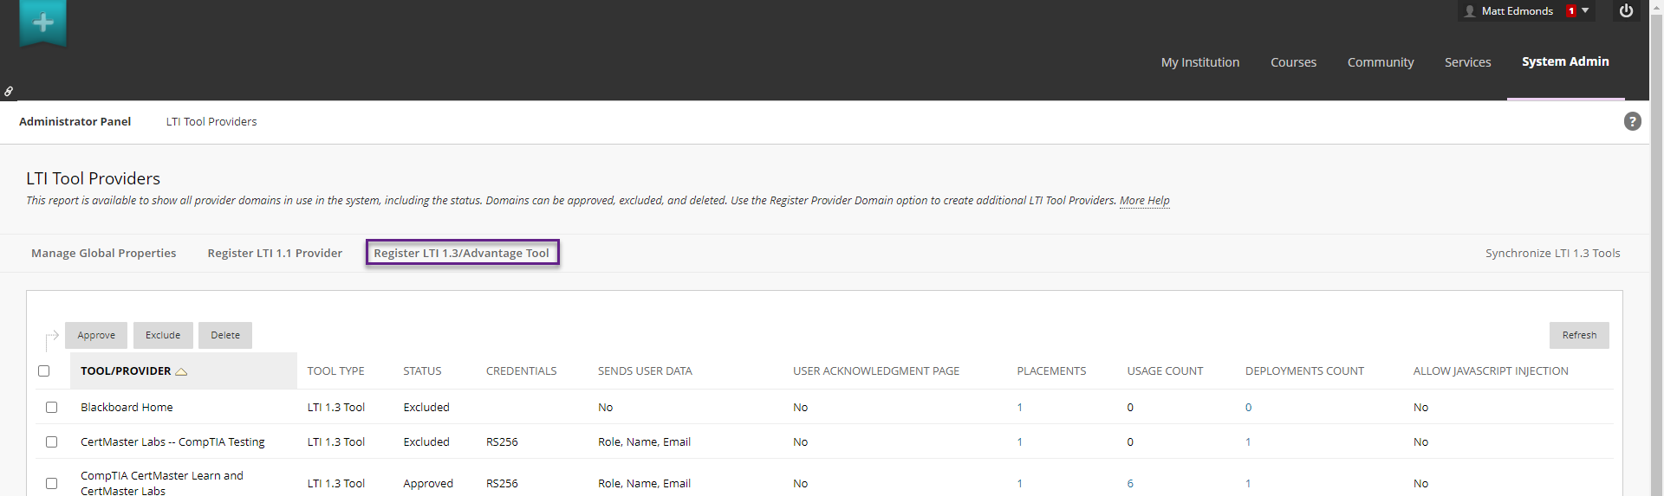Click Register LTI 1.3/Advantage Tool

point(462,253)
